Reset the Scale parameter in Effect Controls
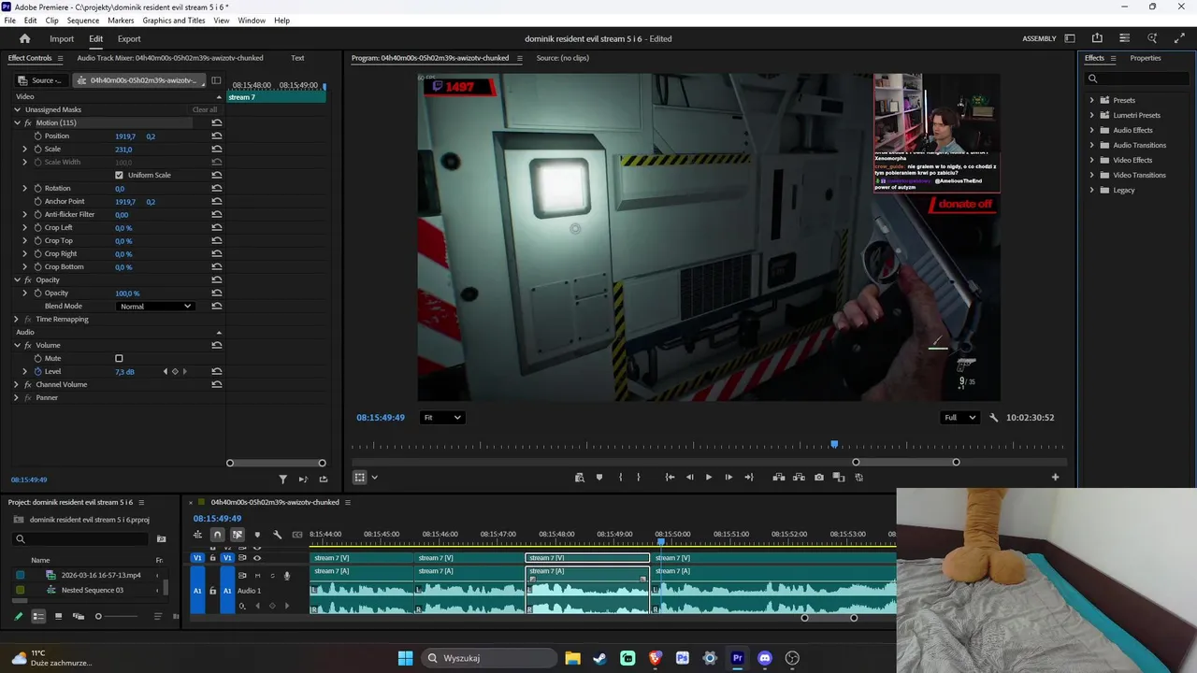This screenshot has height=673, width=1197. click(x=217, y=150)
